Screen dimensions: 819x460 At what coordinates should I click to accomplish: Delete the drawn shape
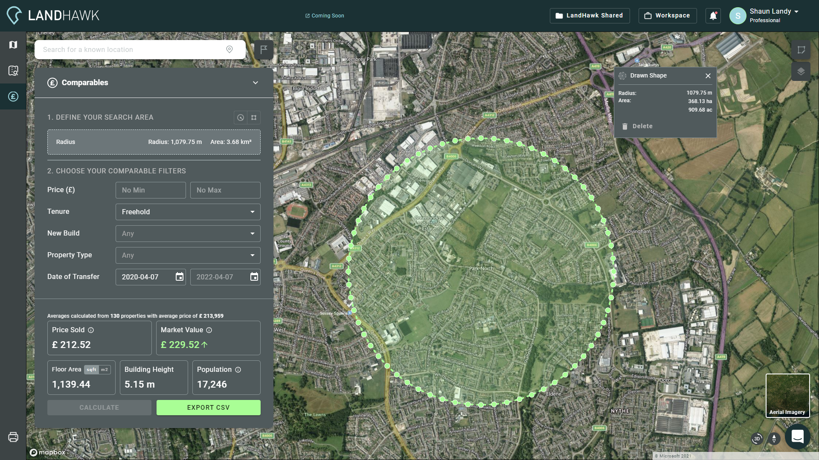coord(637,126)
